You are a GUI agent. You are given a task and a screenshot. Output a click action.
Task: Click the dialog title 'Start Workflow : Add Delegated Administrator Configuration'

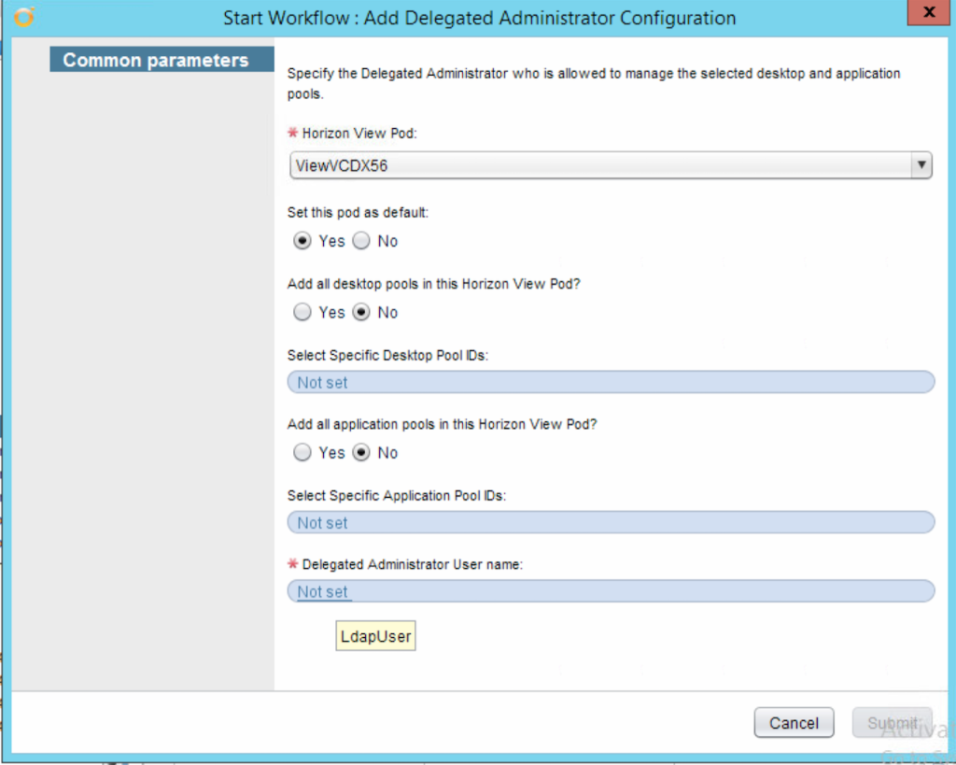point(480,18)
